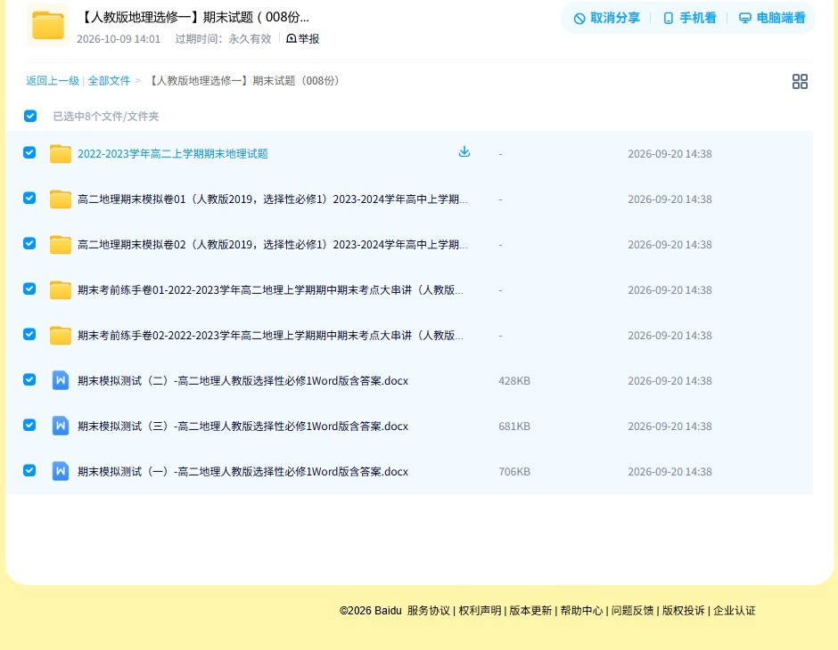Click folder icon of 高二地理期末模拟卷02
Screen dimensions: 838x650
tap(61, 244)
